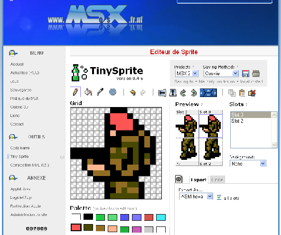Open the Galerie 3D link
The width and height of the screenshot is (281, 235).
pos(19,107)
